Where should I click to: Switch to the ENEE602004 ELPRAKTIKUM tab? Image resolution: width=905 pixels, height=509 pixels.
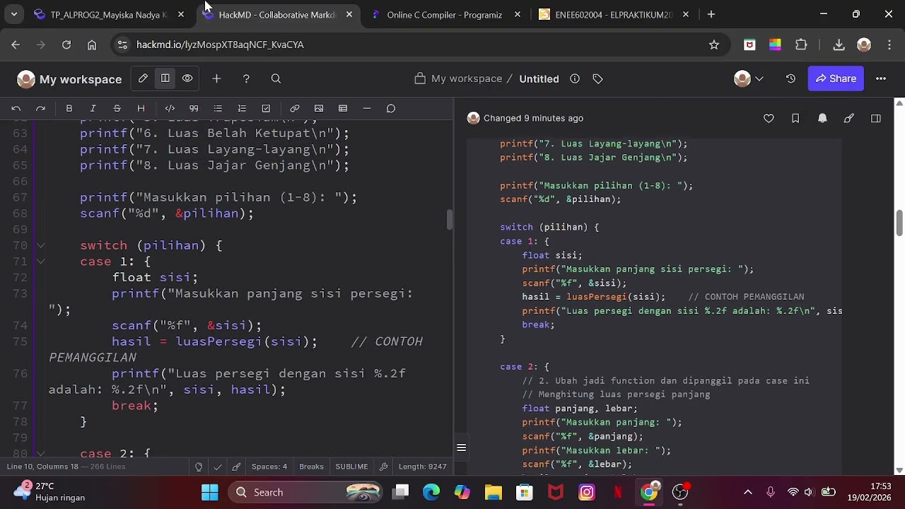(613, 14)
